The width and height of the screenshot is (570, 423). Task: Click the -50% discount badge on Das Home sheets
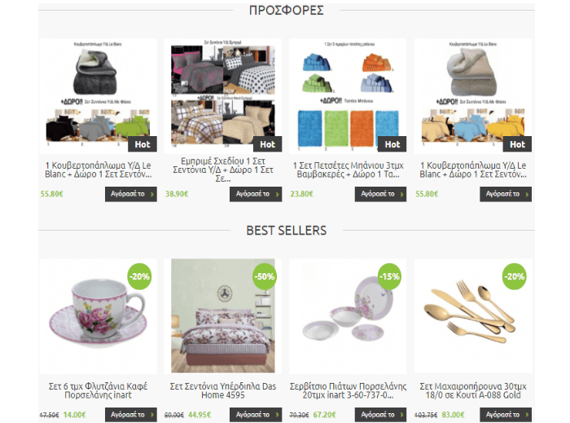pyautogui.click(x=265, y=276)
